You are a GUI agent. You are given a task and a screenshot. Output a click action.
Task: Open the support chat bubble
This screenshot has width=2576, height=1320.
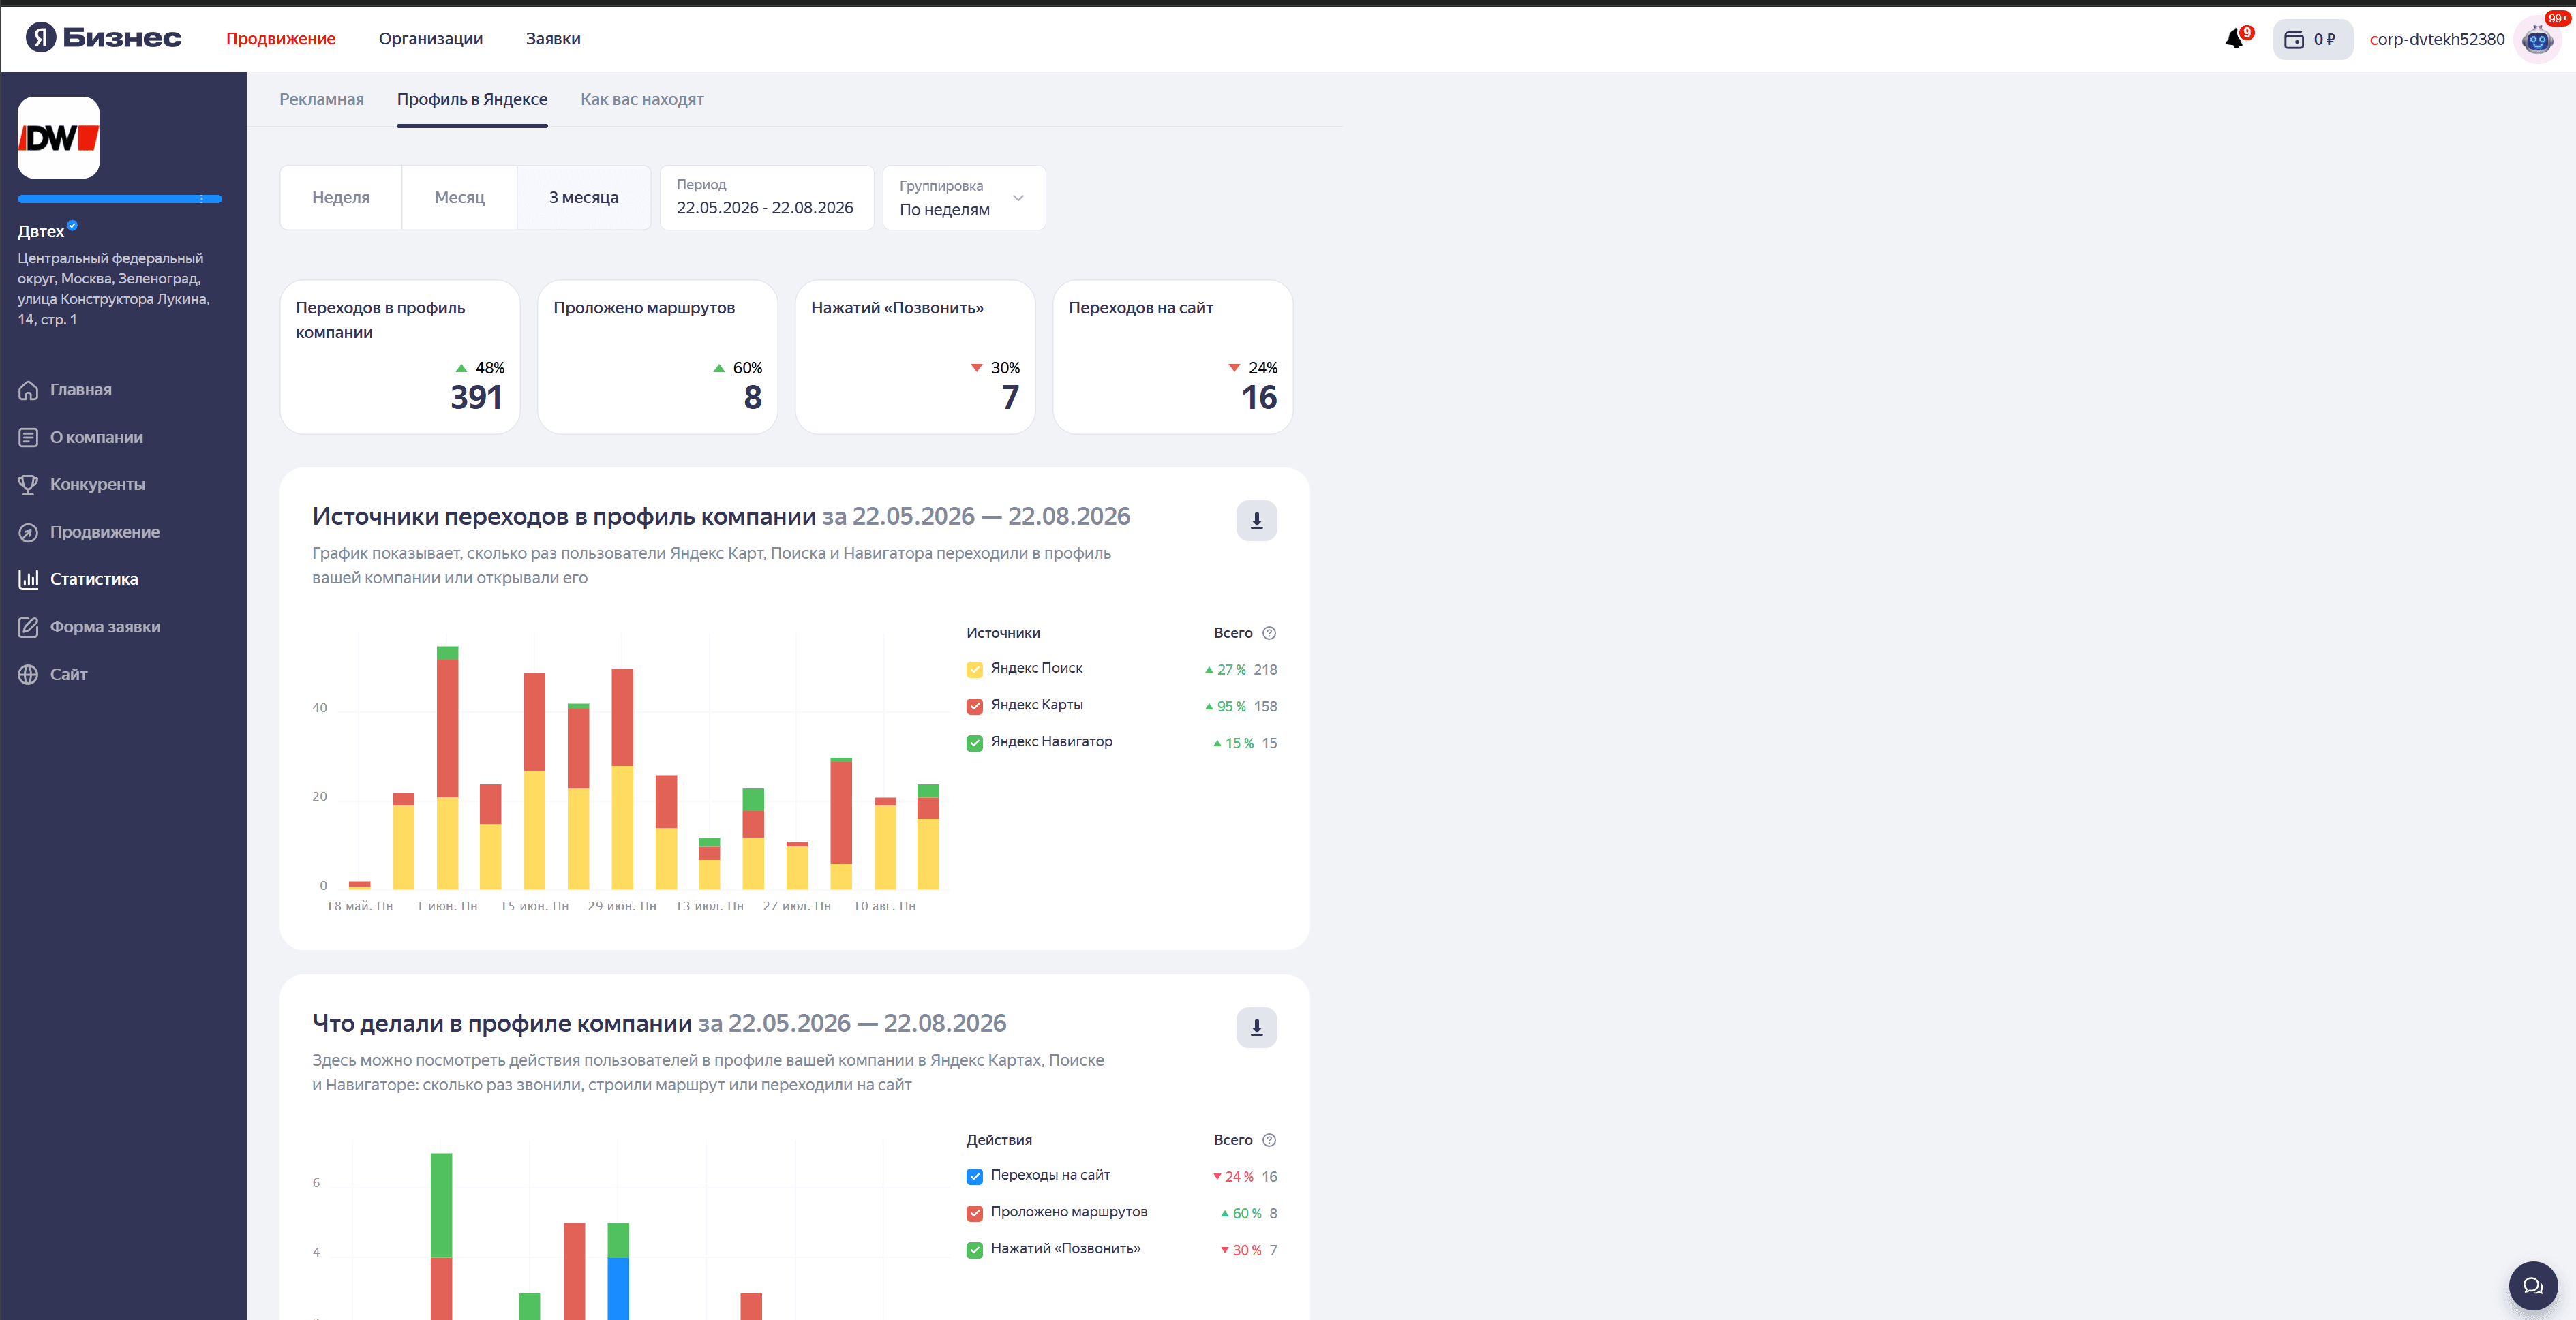[2532, 1286]
